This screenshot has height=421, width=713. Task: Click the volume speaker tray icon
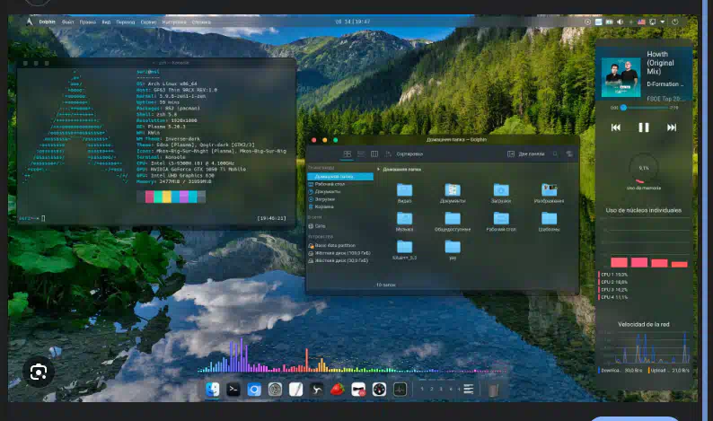pyautogui.click(x=620, y=22)
